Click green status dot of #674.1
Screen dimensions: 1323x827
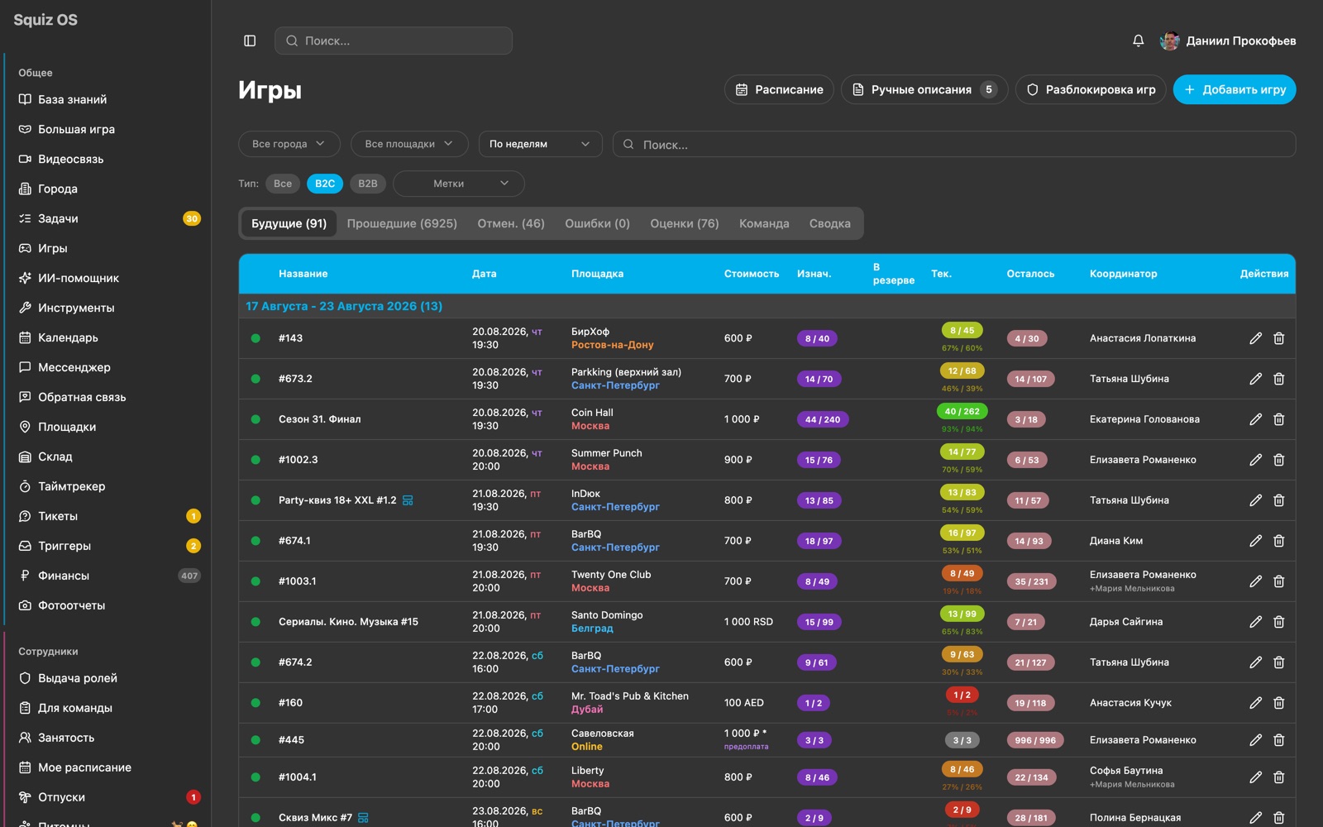click(256, 541)
